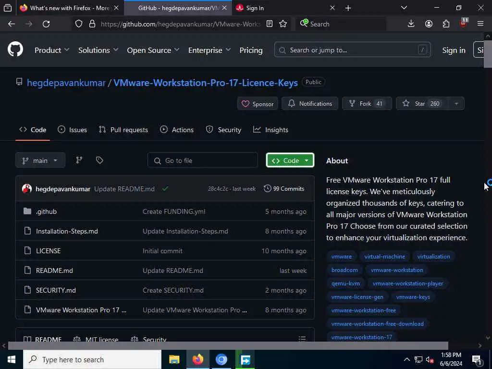Switch to the Insights tab
This screenshot has width=492, height=369.
271,130
